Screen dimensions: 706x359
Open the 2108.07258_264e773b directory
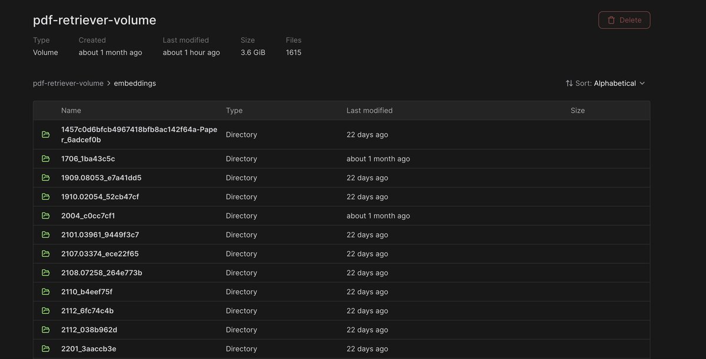pyautogui.click(x=101, y=273)
